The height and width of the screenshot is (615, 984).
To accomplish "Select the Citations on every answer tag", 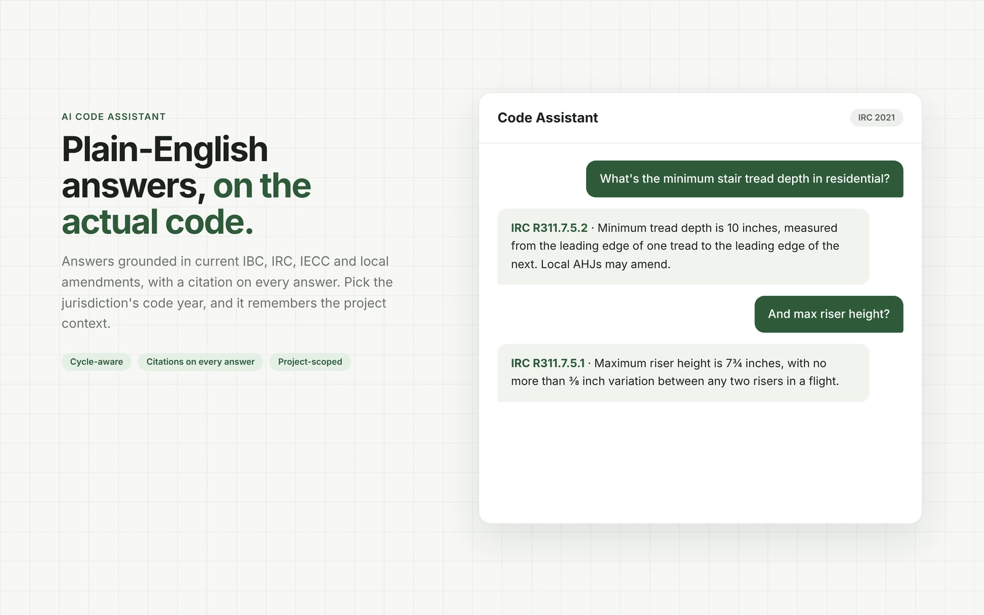I will [200, 362].
